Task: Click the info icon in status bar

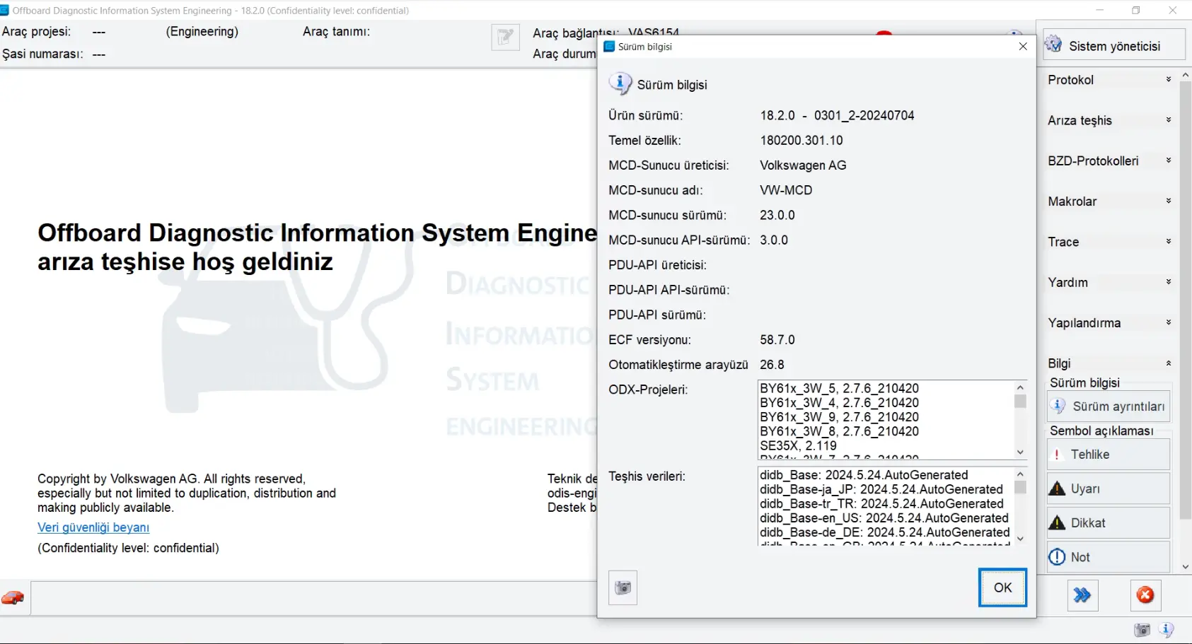Action: click(x=1167, y=630)
